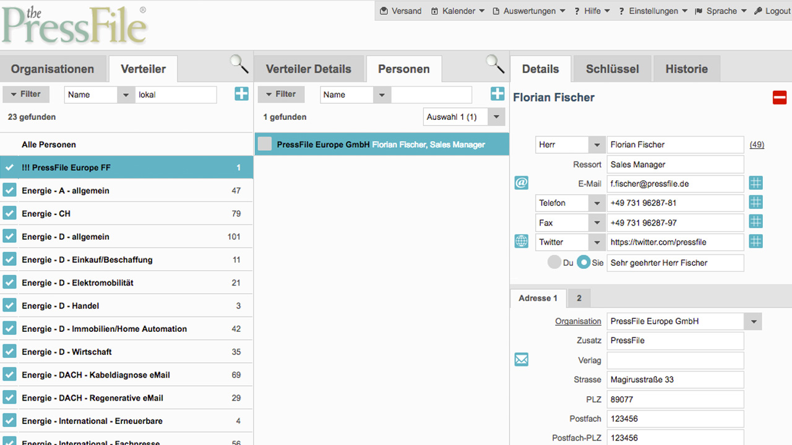Add new person with plus icon
792x445 pixels.
click(x=497, y=94)
